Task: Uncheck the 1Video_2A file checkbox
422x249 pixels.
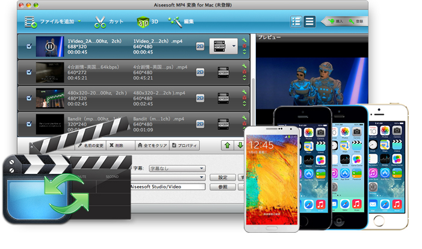Action: [28, 46]
